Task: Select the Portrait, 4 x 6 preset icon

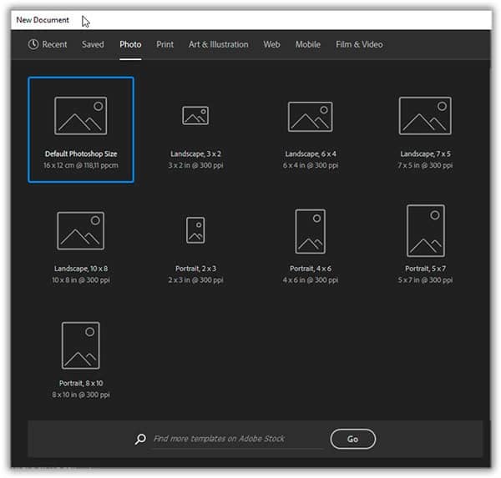Action: coord(310,232)
